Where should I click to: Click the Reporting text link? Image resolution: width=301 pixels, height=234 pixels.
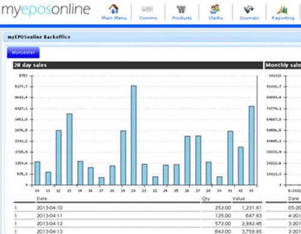(283, 18)
